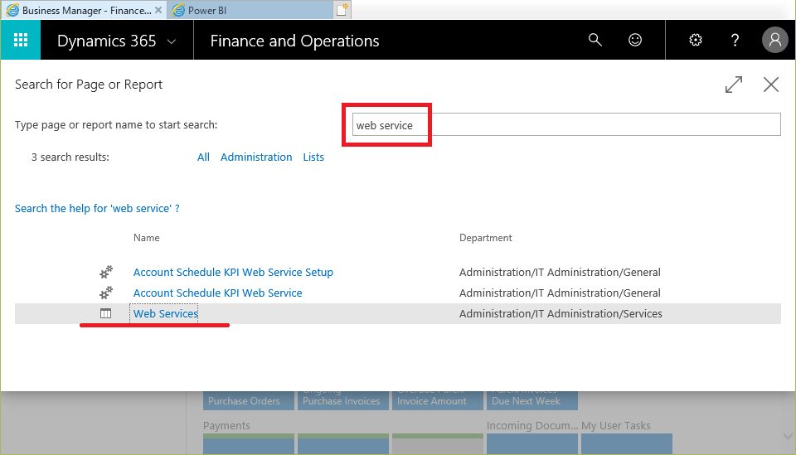Viewport: 796px width, 455px height.
Task: Open the Purchase Orders tile in background
Action: click(248, 400)
